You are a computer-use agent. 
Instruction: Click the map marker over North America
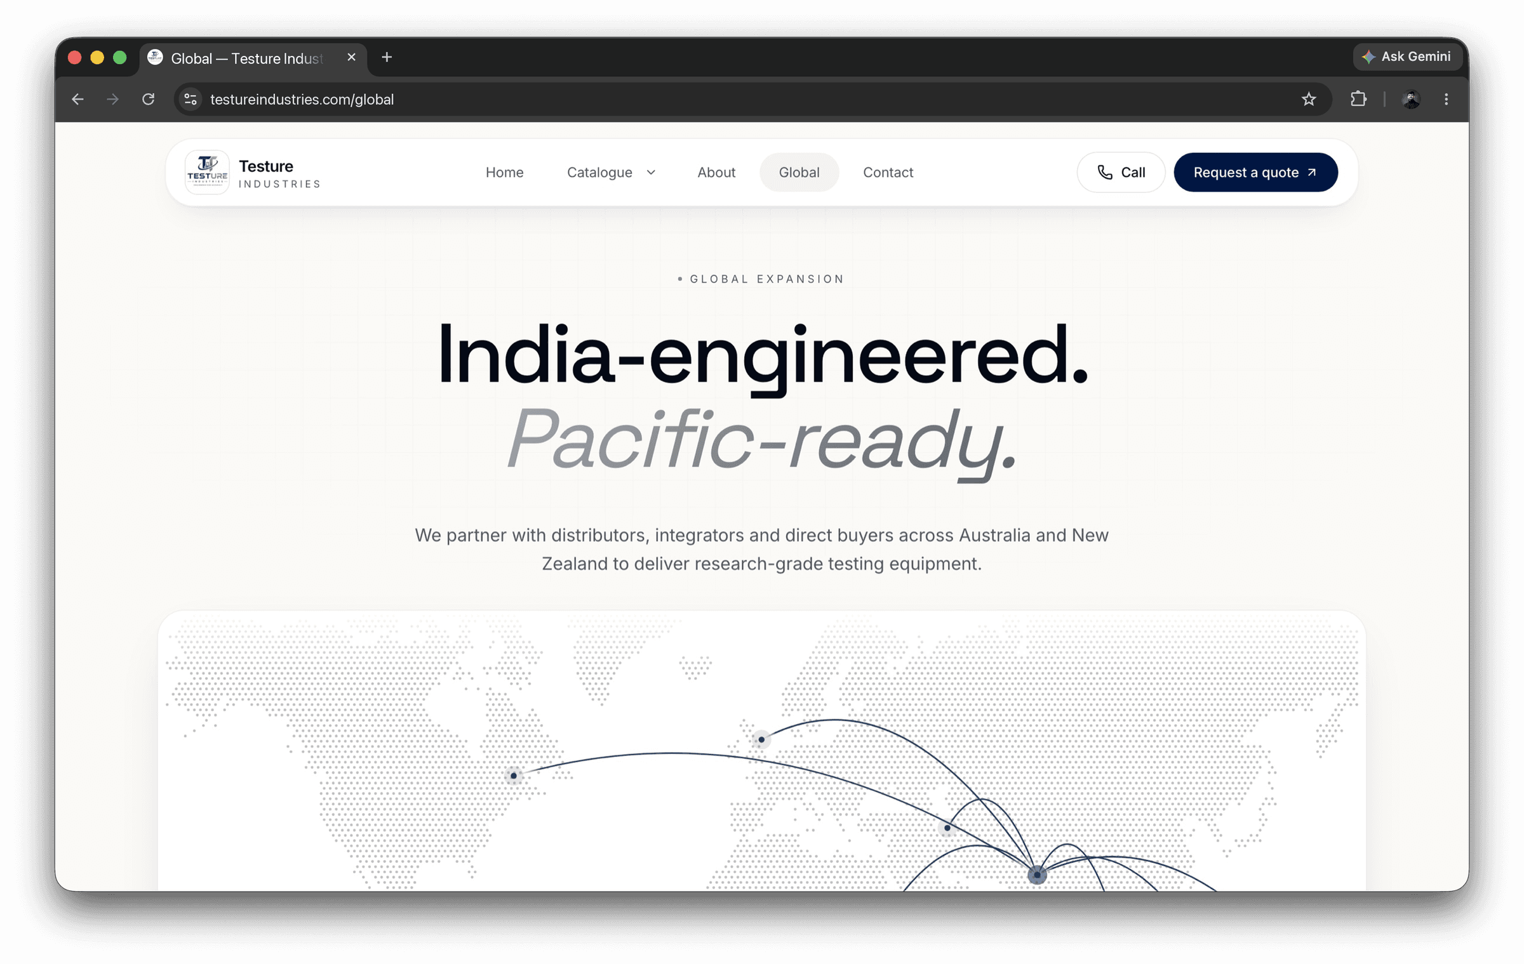coord(514,776)
